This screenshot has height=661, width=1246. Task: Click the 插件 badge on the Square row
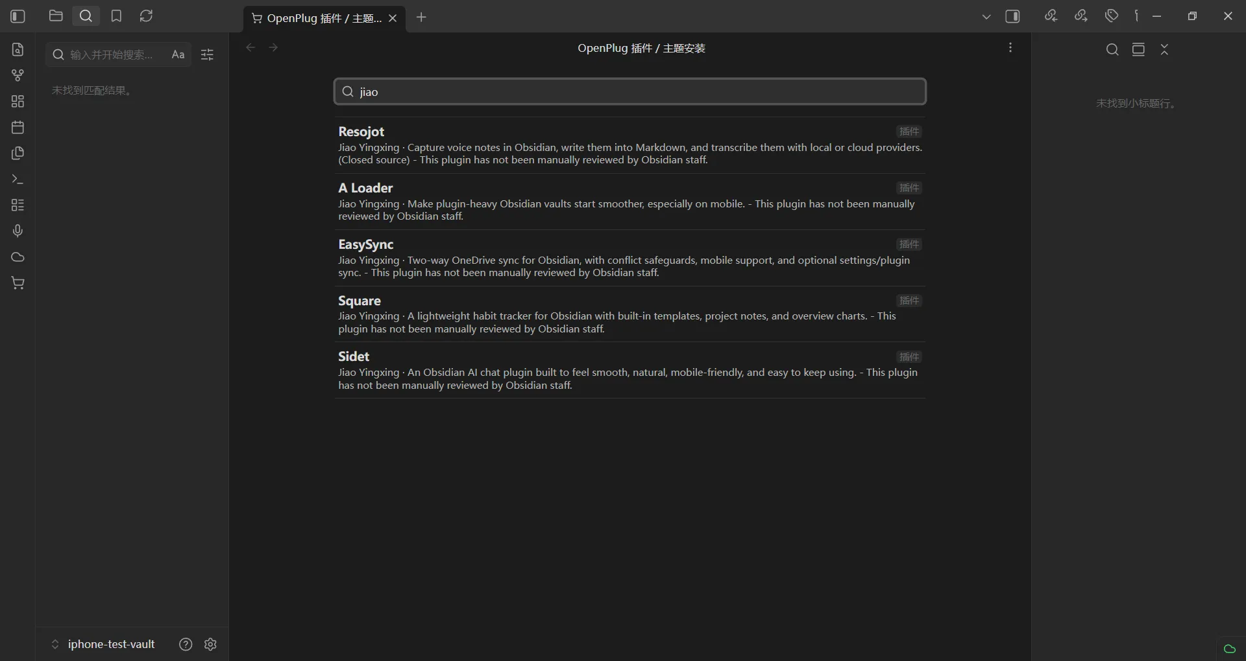click(909, 301)
